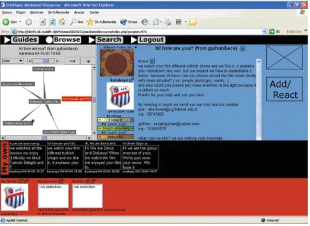Click the Search navigation button

109,39
